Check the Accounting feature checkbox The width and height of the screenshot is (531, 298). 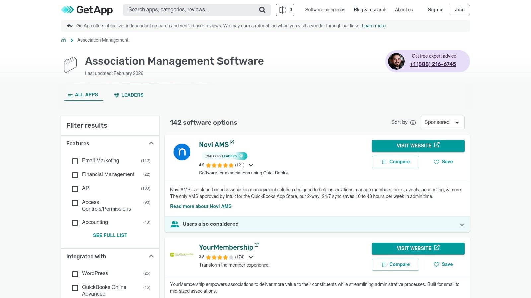point(75,223)
